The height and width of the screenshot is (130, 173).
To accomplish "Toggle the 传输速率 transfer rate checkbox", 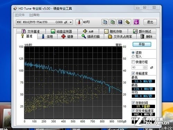I will point(133,73).
